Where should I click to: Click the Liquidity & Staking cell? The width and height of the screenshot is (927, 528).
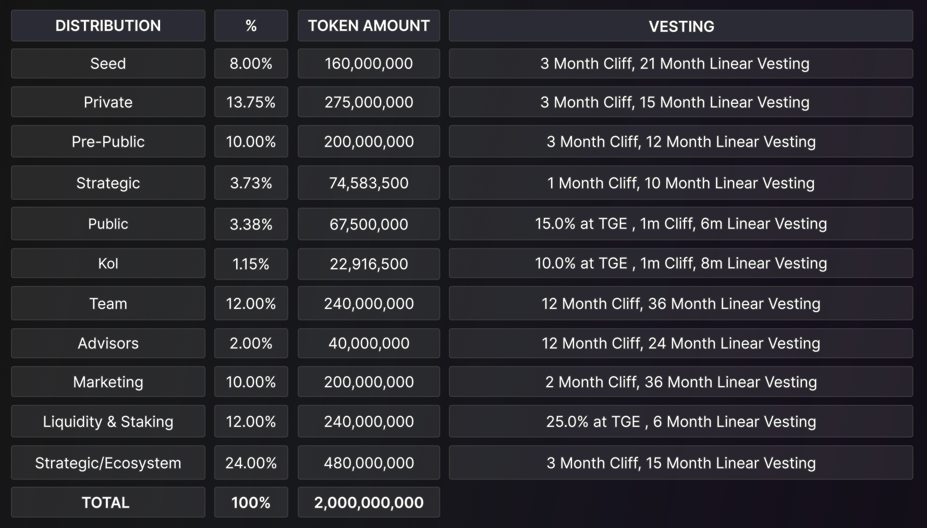click(x=108, y=422)
